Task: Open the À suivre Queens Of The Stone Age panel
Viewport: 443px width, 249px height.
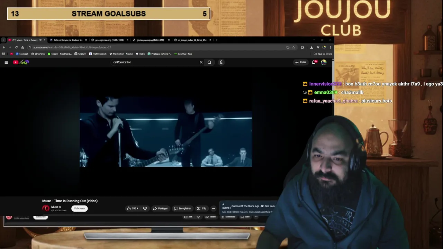Action: click(x=248, y=208)
